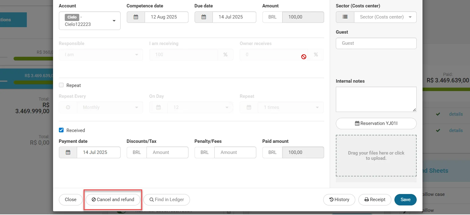Click into the Internal notes text area
The image size is (470, 215).
click(376, 99)
